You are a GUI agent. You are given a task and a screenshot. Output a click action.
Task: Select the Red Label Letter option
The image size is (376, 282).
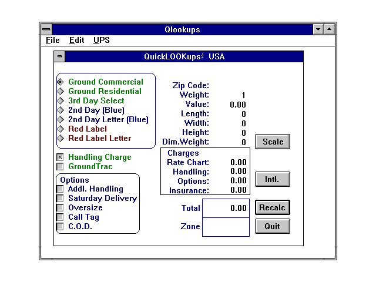[x=61, y=139]
